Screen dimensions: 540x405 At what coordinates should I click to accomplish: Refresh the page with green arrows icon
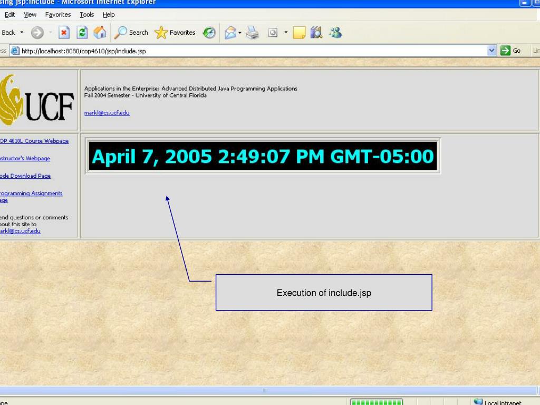pos(82,33)
